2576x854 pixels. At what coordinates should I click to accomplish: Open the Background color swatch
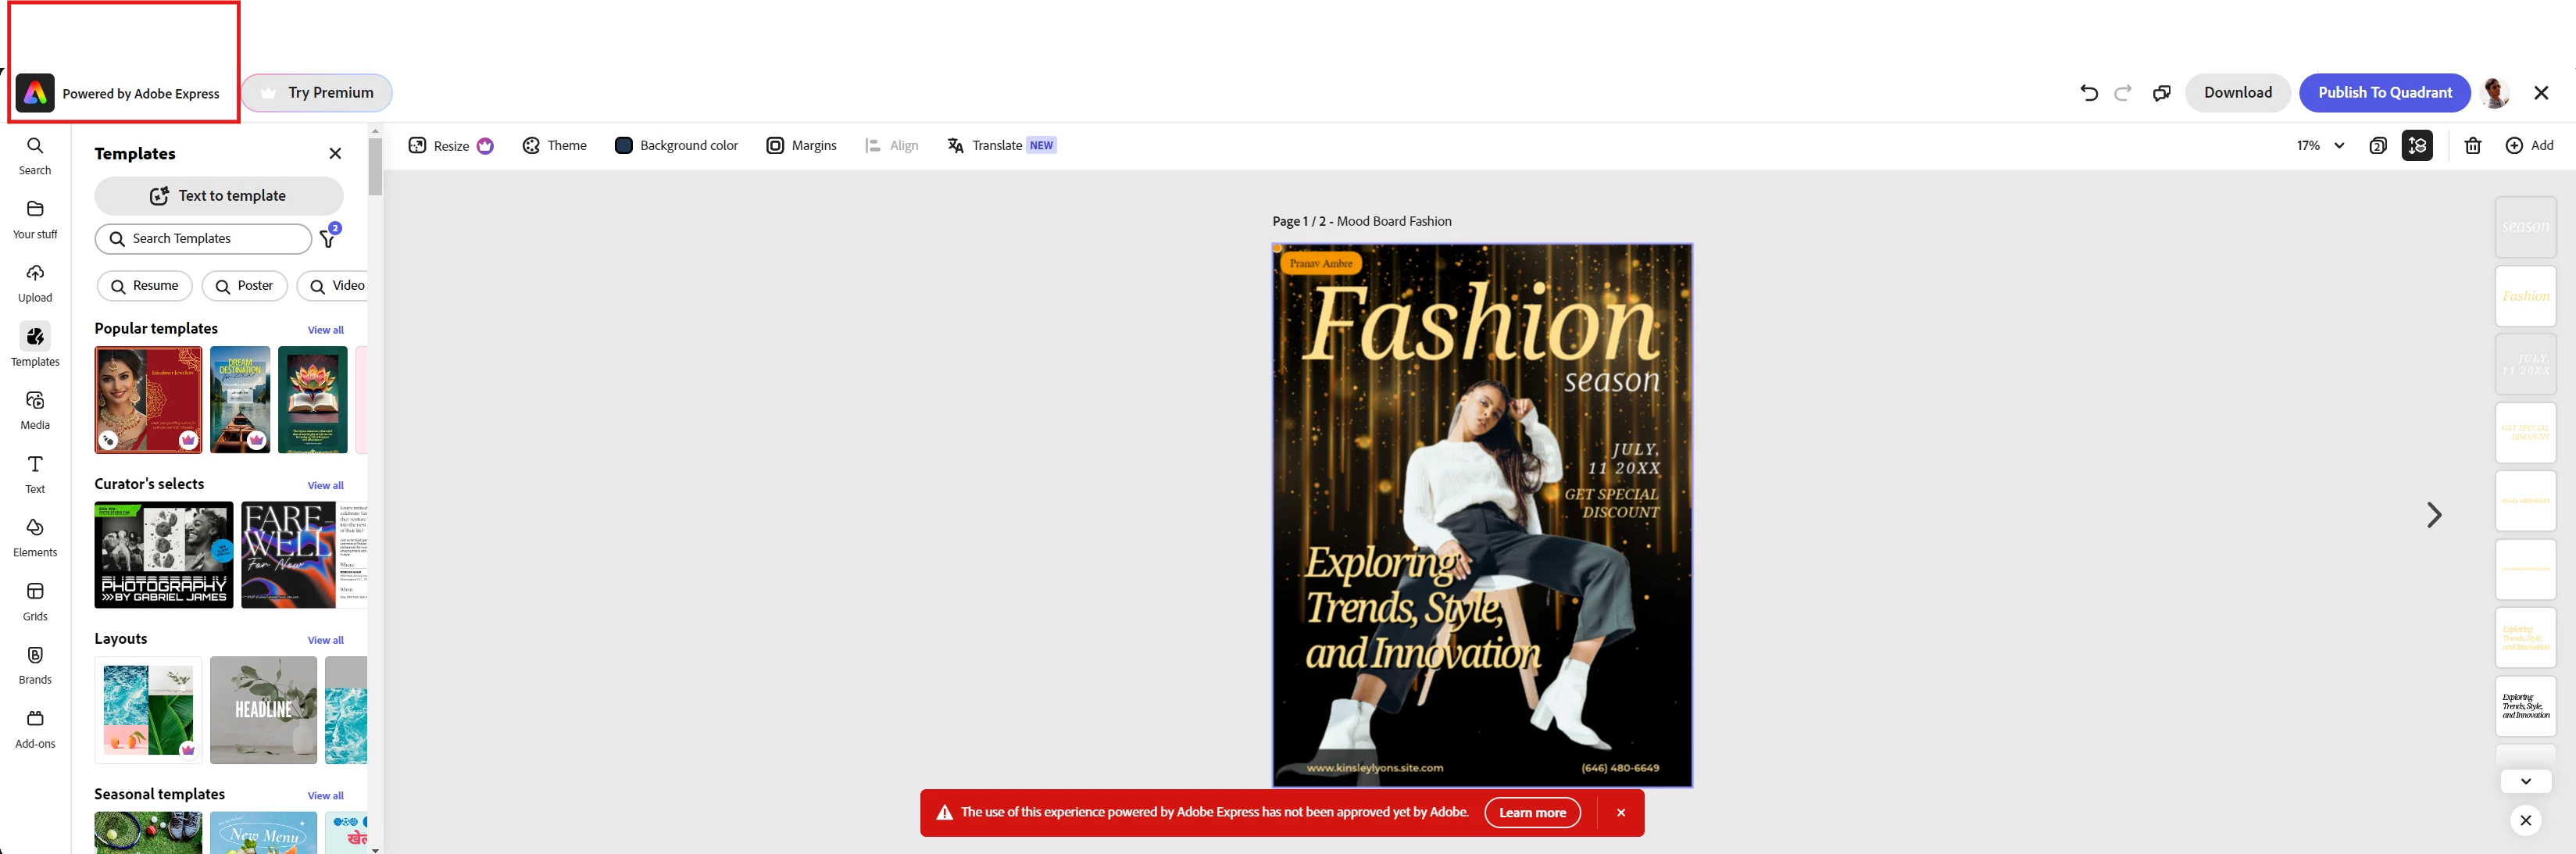coord(624,146)
